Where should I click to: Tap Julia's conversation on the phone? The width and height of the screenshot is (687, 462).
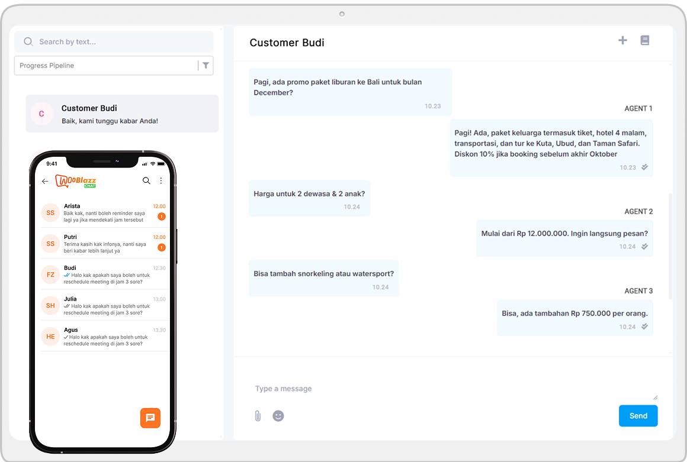104,305
